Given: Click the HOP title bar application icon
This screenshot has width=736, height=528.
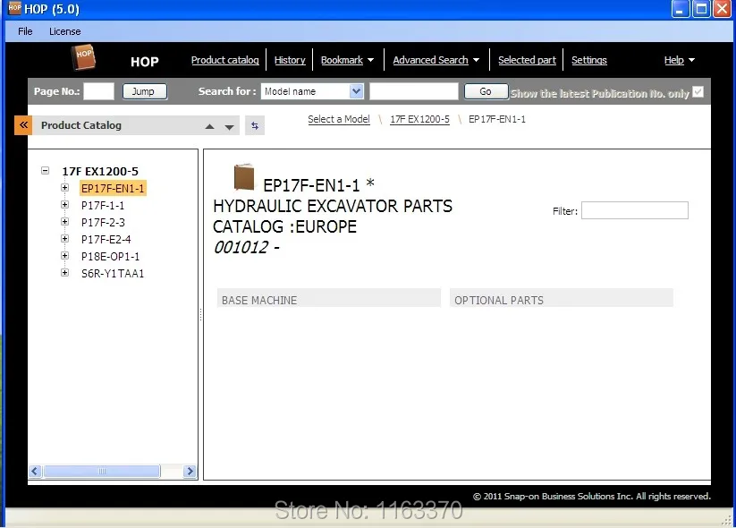Looking at the screenshot, I should pyautogui.click(x=14, y=8).
